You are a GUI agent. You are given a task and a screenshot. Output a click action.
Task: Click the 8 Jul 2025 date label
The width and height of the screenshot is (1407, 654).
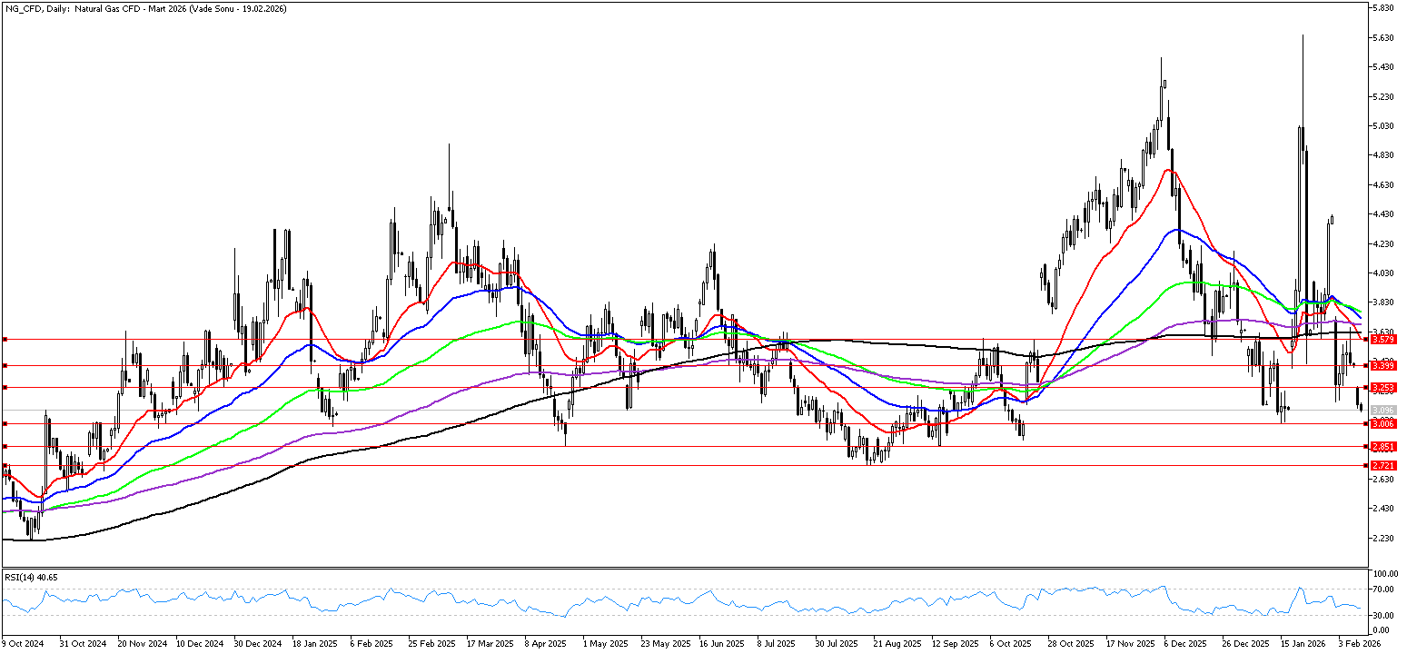(x=778, y=644)
